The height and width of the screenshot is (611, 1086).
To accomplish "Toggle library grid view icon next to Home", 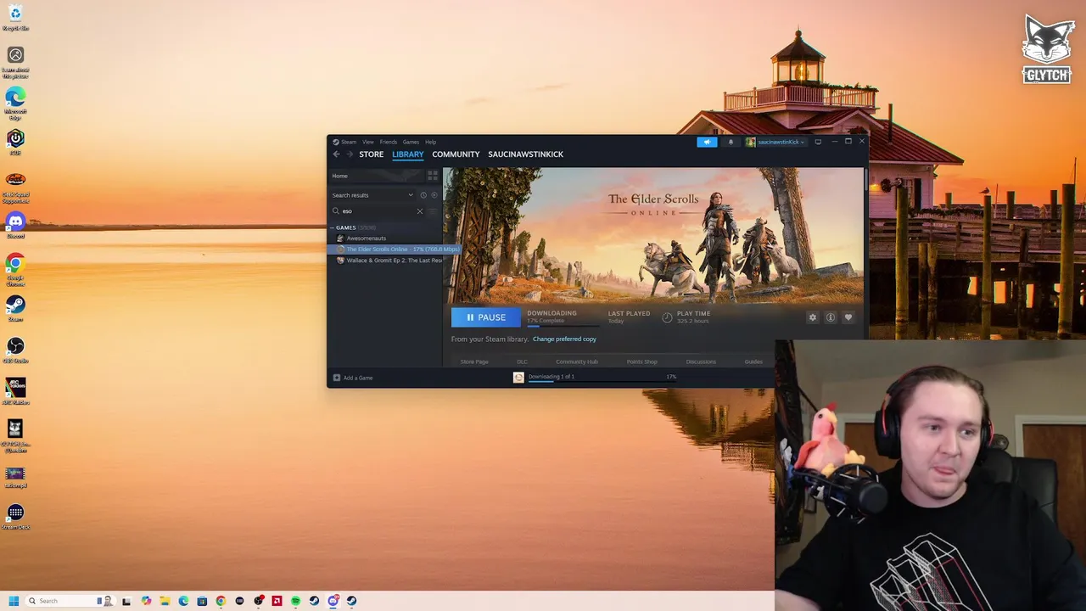I will point(433,176).
